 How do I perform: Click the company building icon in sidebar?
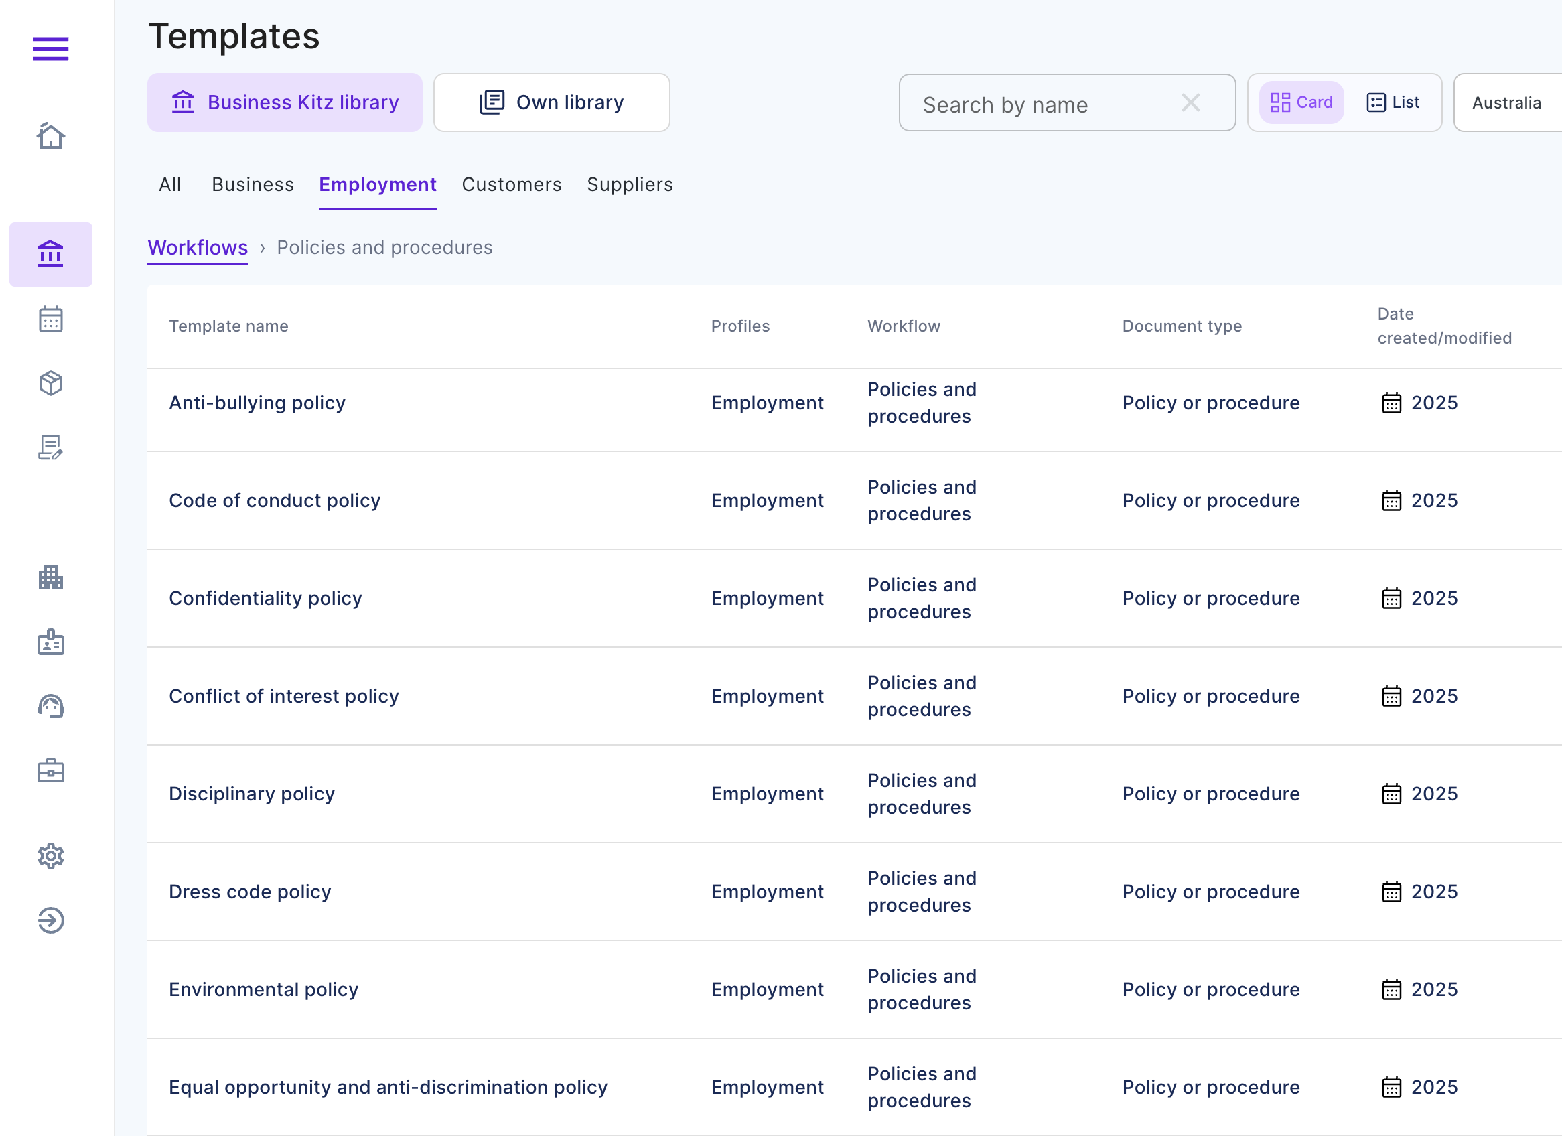point(50,577)
